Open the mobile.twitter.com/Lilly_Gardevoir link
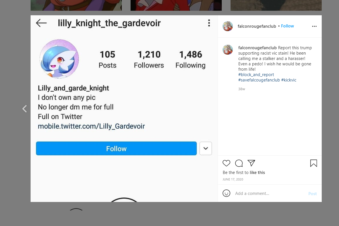 [91, 126]
